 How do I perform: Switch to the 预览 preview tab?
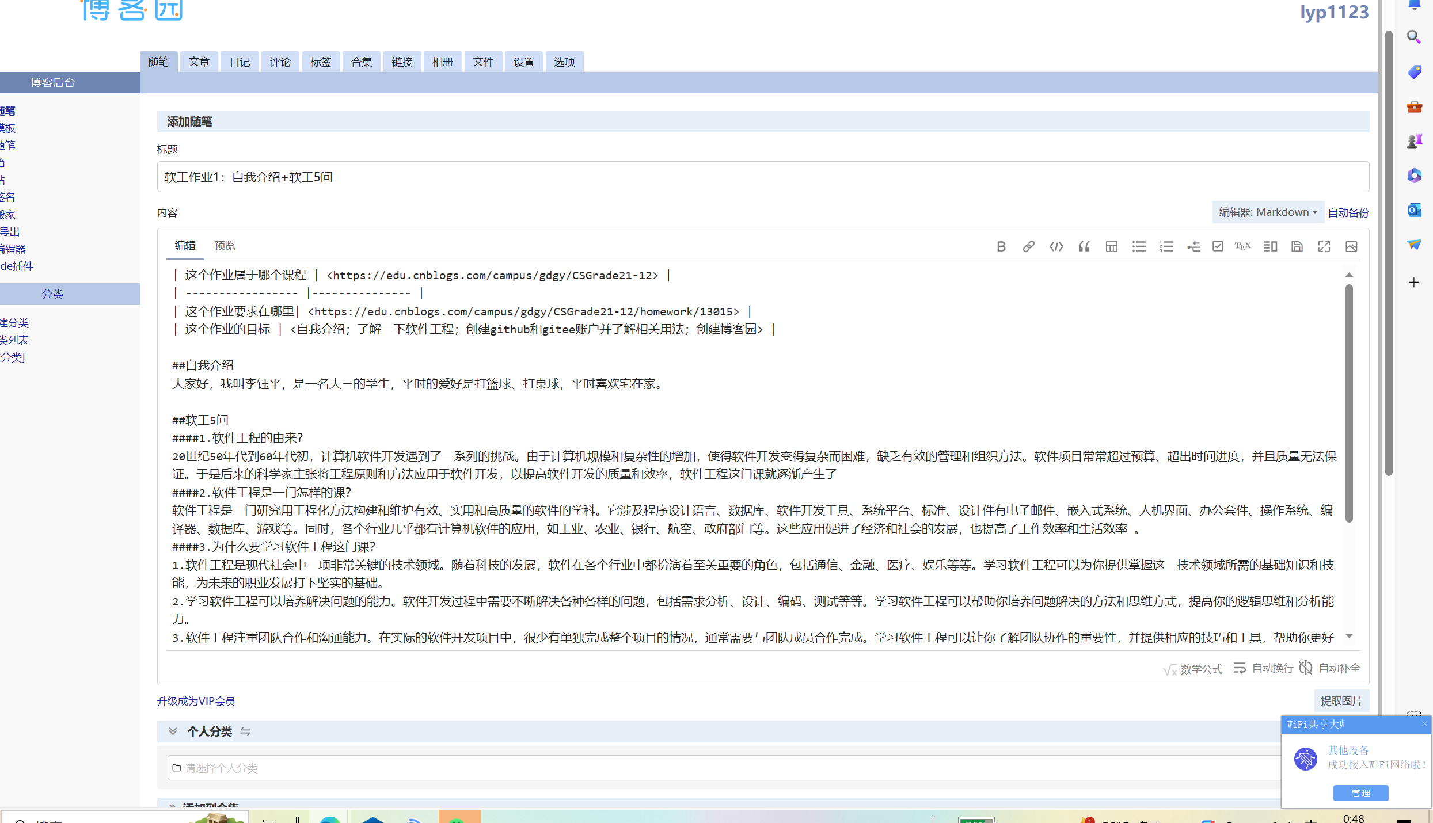click(x=225, y=246)
